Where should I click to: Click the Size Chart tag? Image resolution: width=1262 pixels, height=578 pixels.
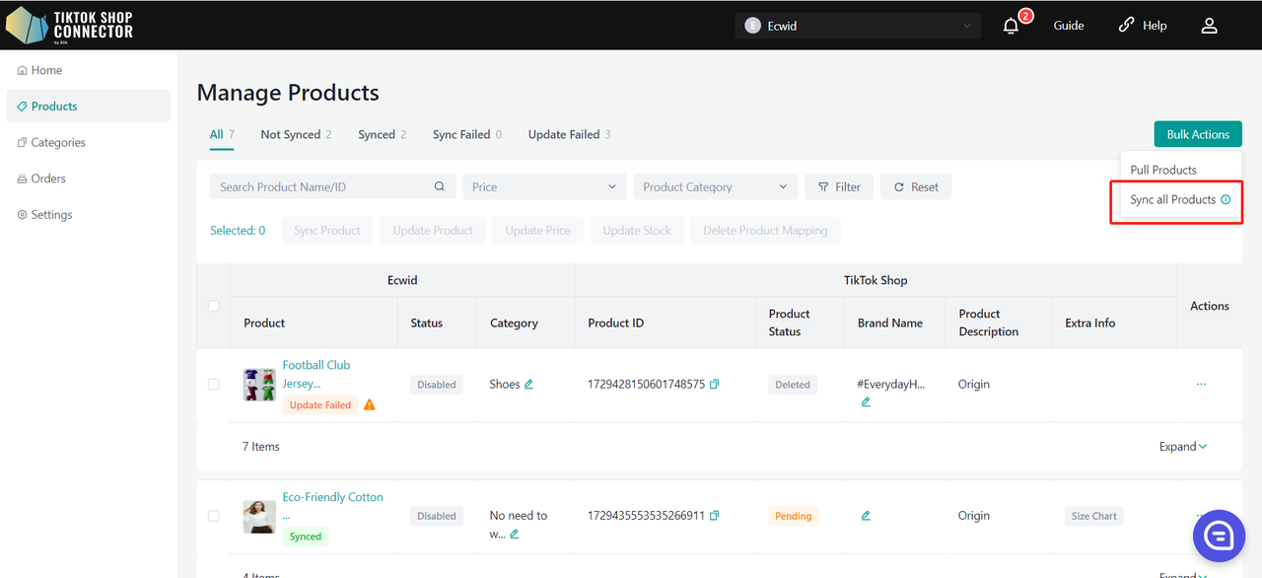pos(1094,516)
